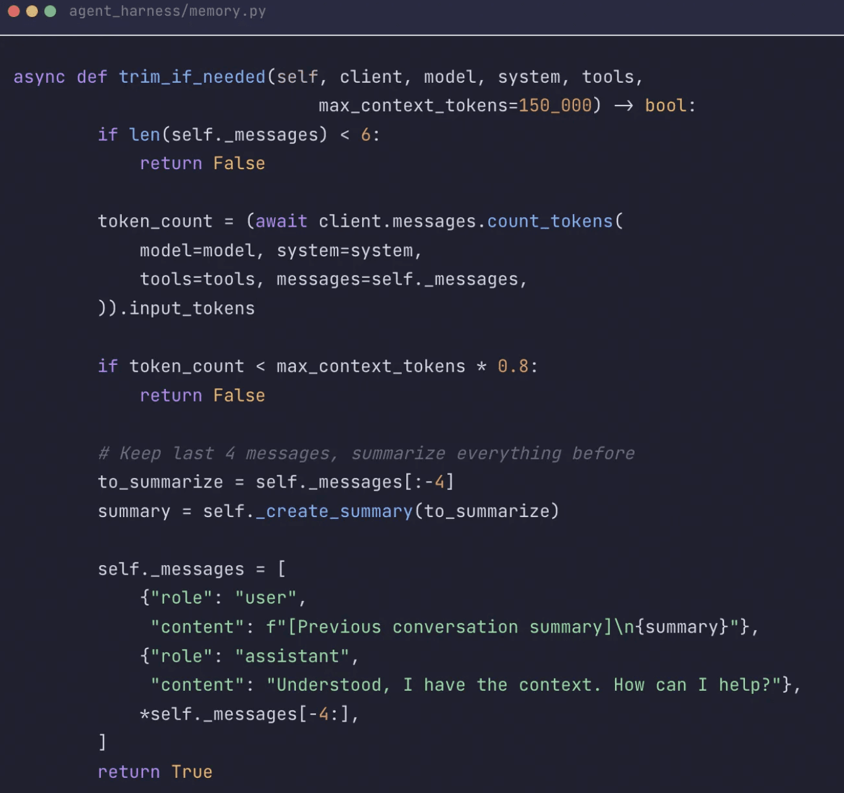This screenshot has height=793, width=844.
Task: Click the model=model argument
Action: 197,251
